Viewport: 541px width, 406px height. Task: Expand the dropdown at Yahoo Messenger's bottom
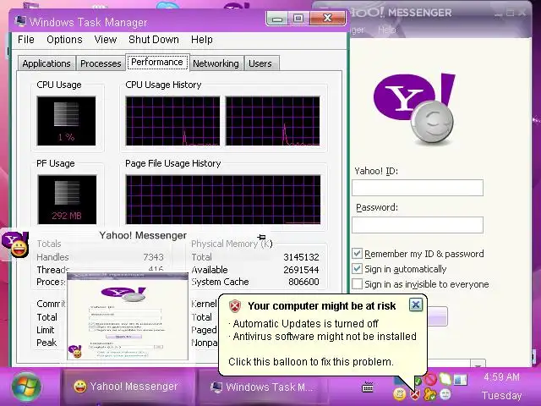point(478,365)
